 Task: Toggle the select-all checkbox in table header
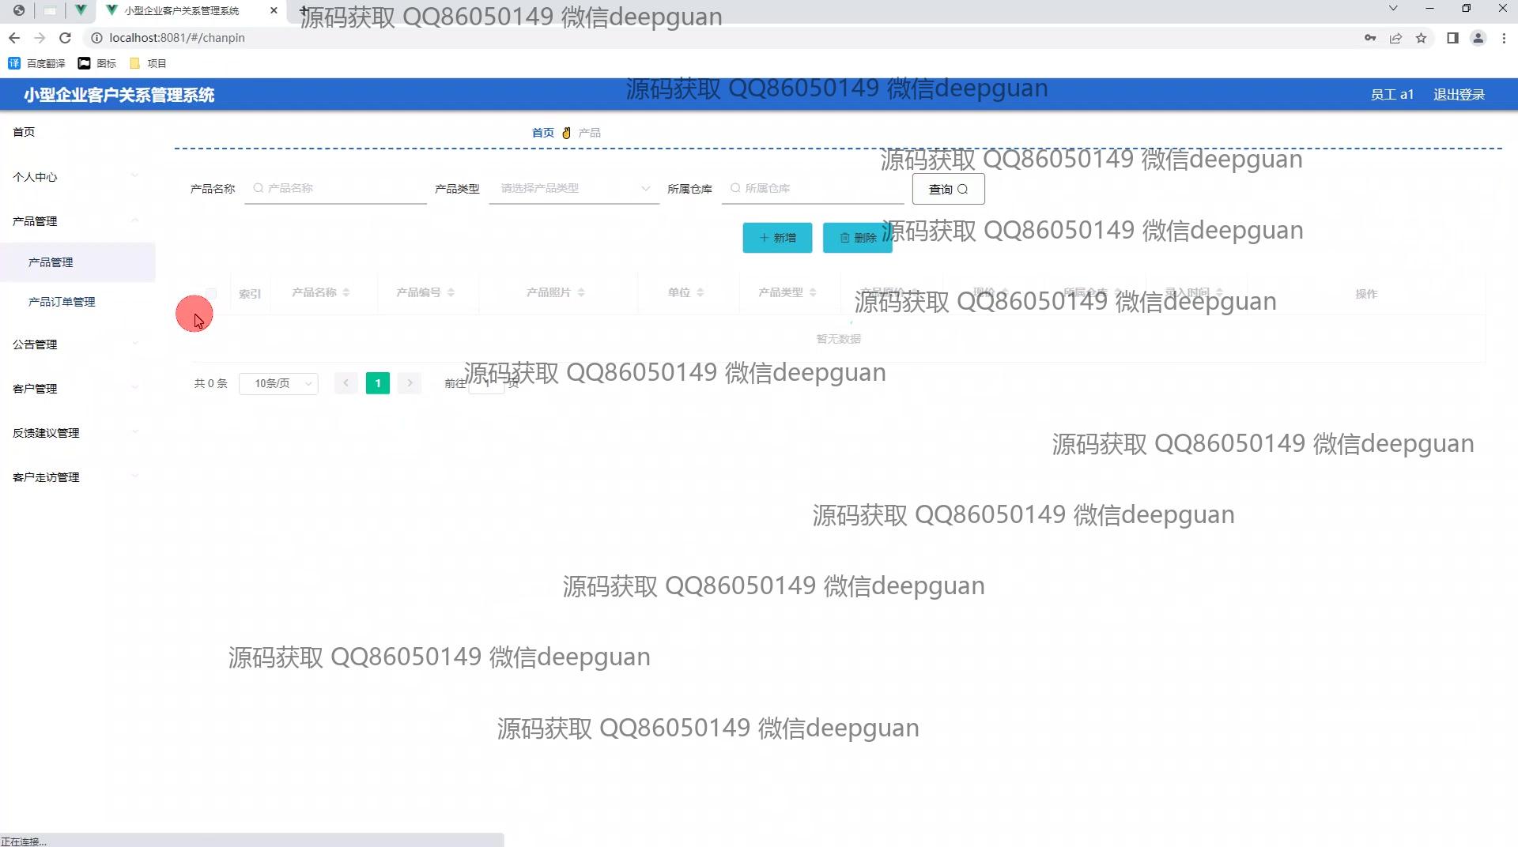pos(211,293)
